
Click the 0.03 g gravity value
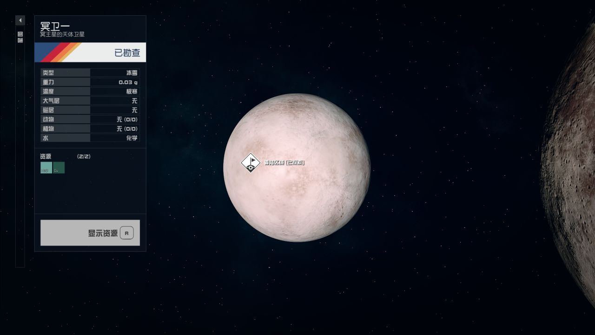point(128,82)
